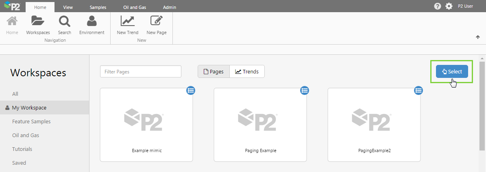Viewport: 486px width, 172px height.
Task: Create a New Trend
Action: tap(127, 21)
